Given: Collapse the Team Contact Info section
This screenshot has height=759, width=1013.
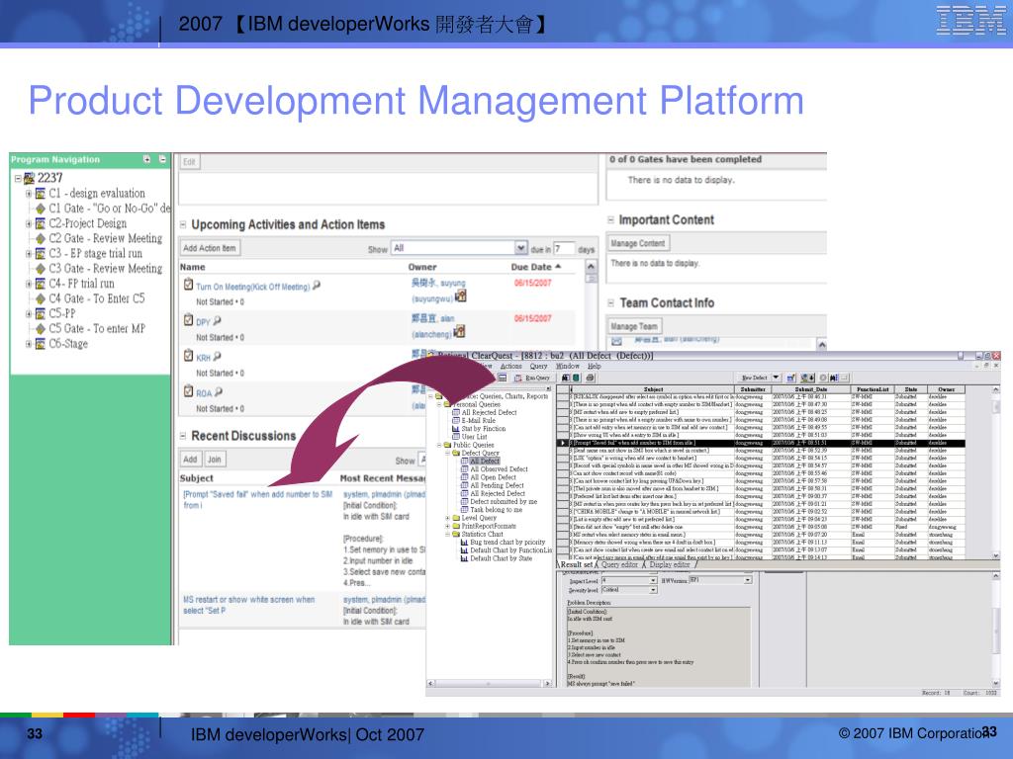Looking at the screenshot, I should tap(610, 302).
